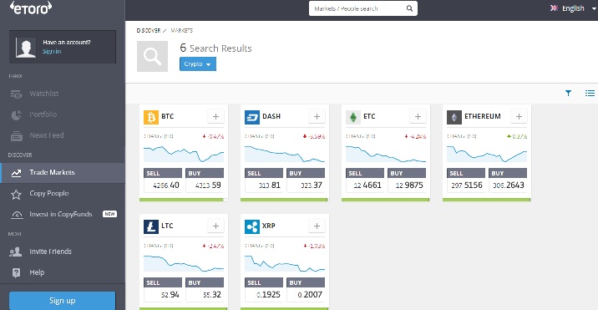Click the XRP price chart
The image size is (598, 310).
[285, 263]
